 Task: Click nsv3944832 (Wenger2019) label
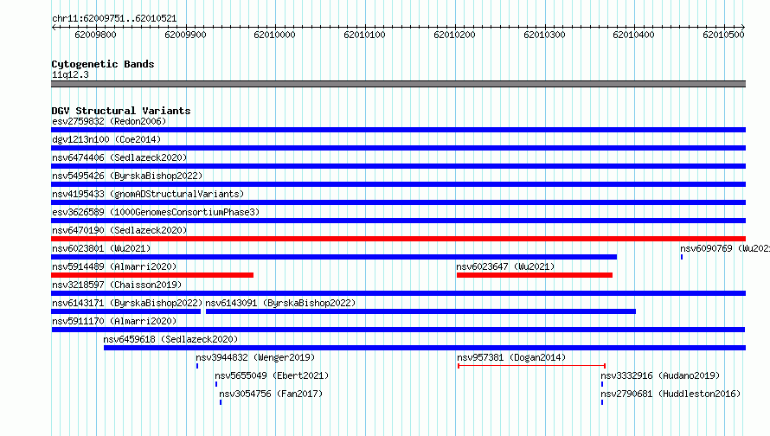point(255,357)
